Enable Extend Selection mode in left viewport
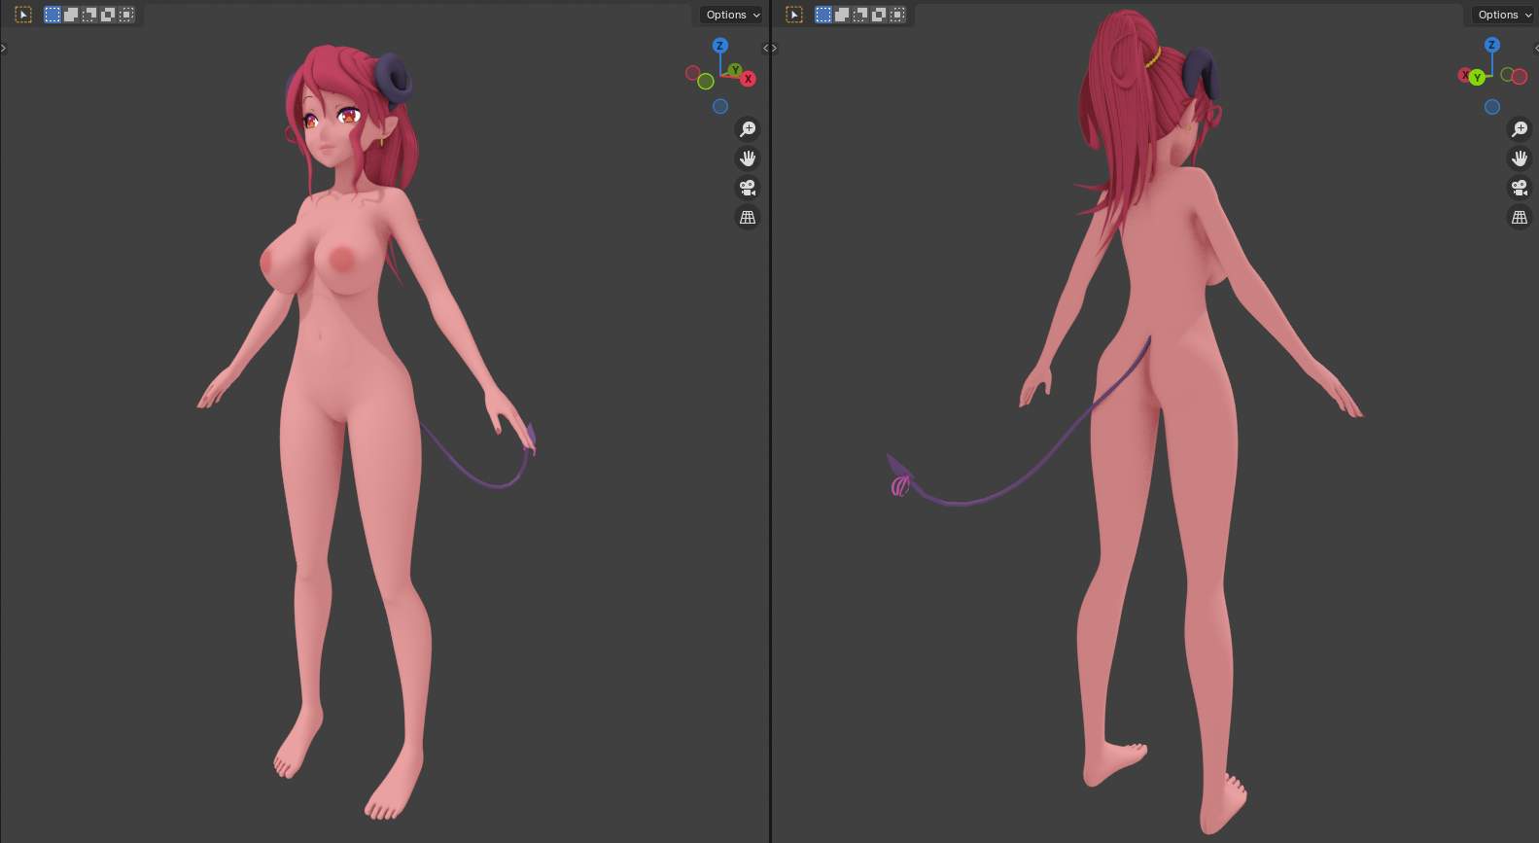This screenshot has height=843, width=1539. point(71,15)
